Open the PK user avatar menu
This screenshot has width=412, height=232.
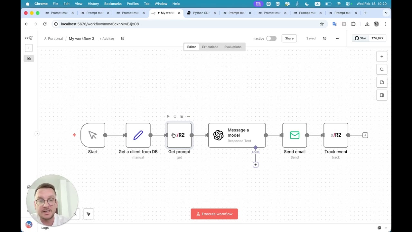(29, 225)
